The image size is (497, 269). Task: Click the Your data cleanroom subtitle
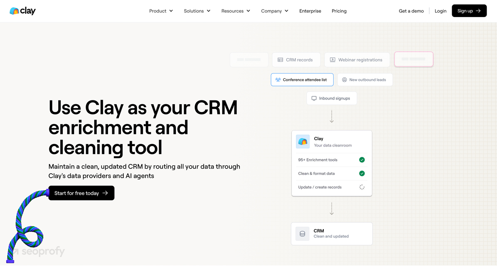(333, 145)
